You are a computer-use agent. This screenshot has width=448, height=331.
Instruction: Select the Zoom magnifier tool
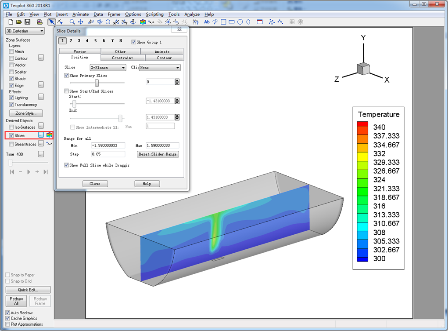coord(72,22)
